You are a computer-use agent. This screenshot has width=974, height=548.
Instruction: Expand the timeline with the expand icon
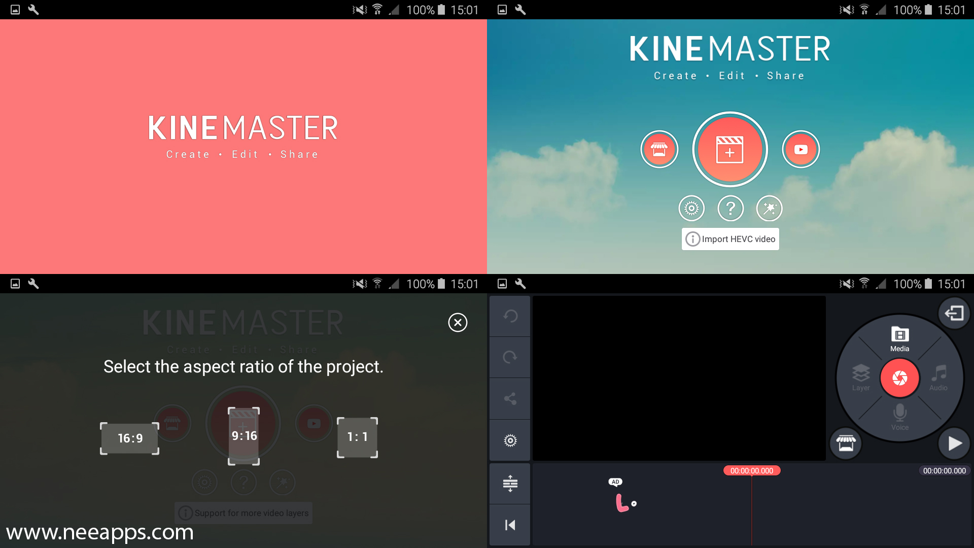[510, 484]
